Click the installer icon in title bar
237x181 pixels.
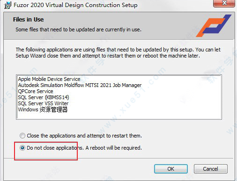(x=7, y=5)
